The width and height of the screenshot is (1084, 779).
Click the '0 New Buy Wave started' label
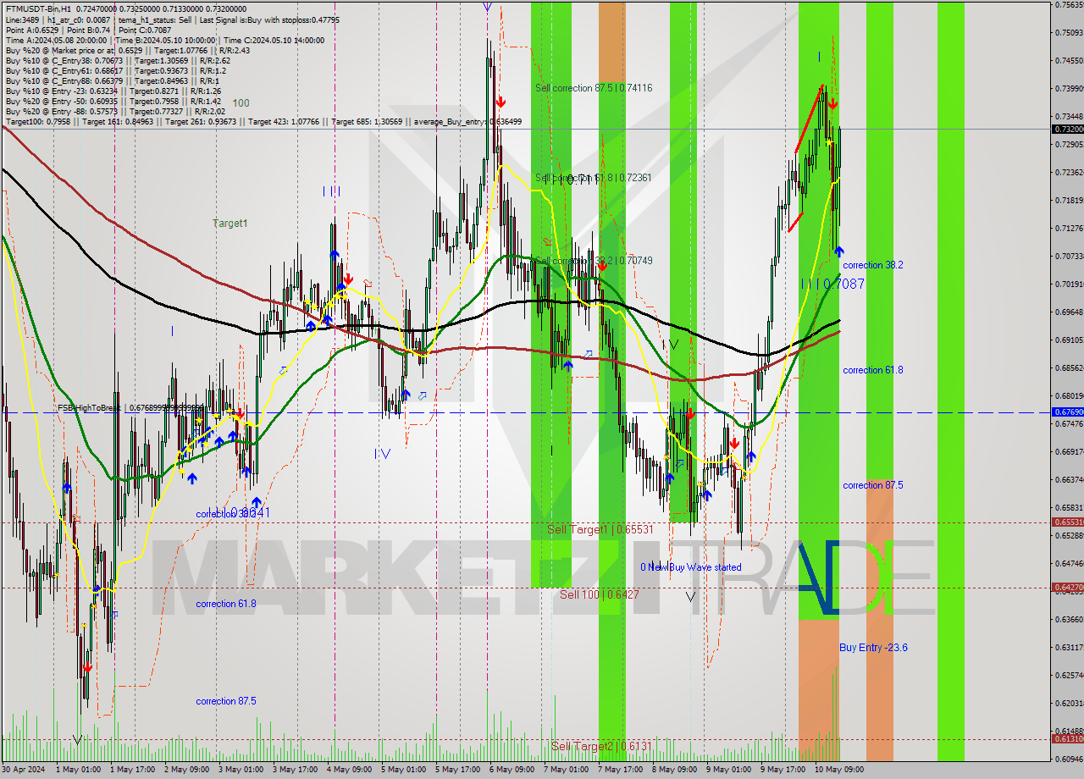click(691, 567)
